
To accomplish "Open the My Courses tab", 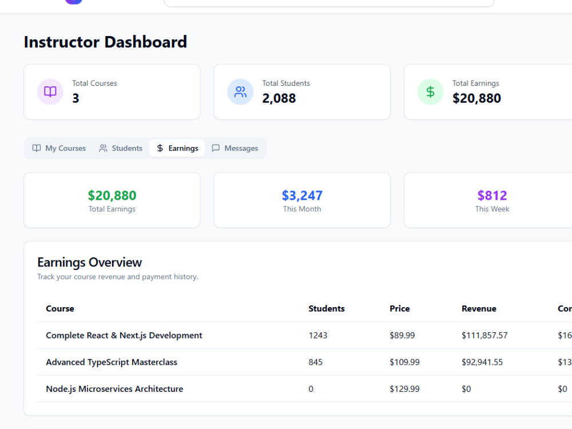I will click(x=59, y=148).
